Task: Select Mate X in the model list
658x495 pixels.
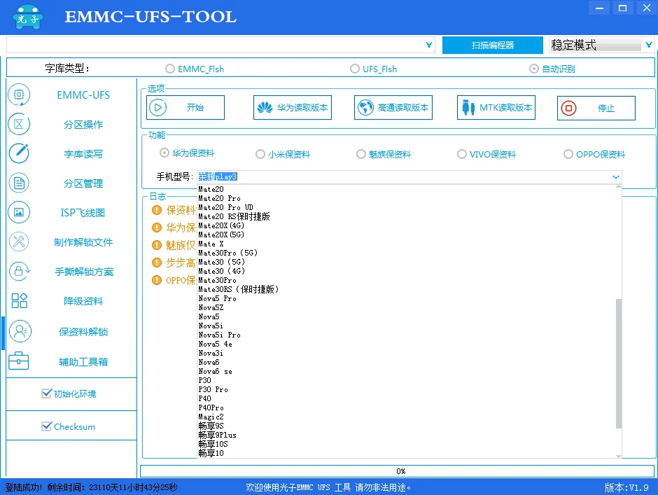Action: (211, 244)
